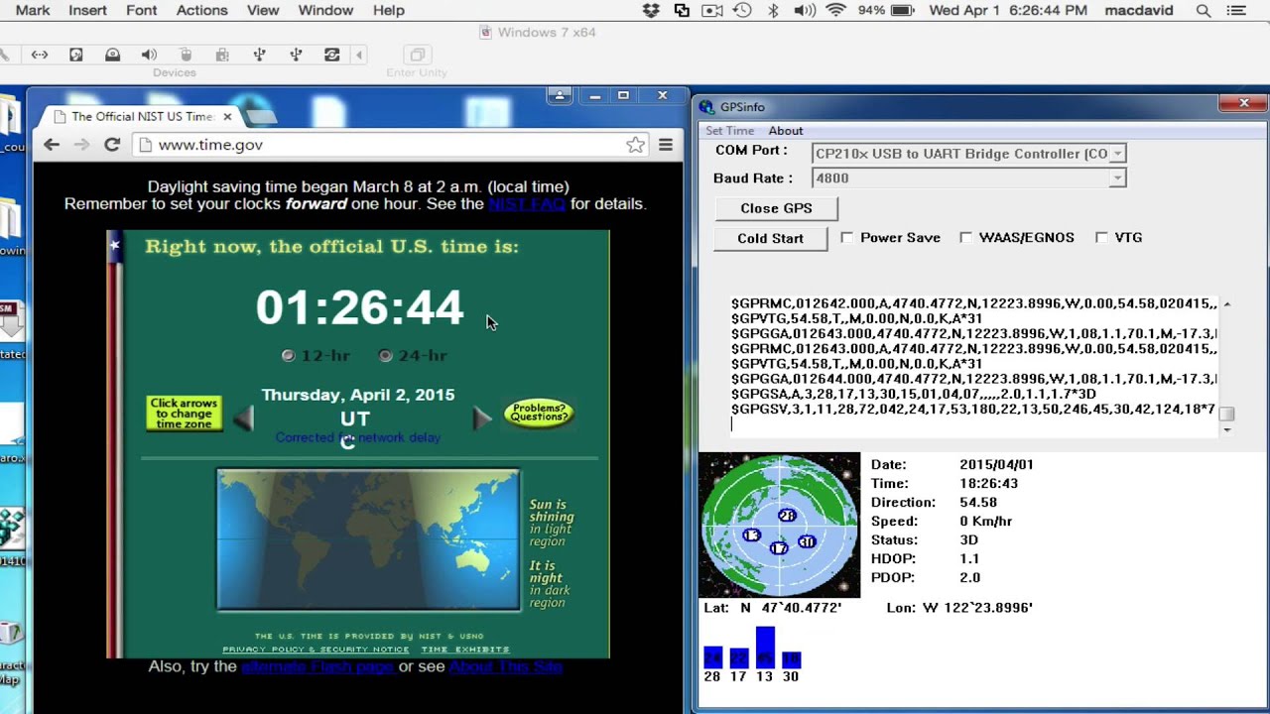
Task: Select the 12-hr time format
Action: click(x=288, y=355)
